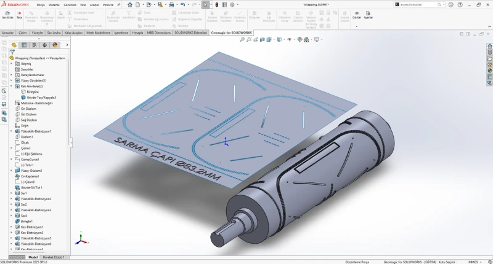Switch to the PropertyManager tab icon

click(x=24, y=45)
